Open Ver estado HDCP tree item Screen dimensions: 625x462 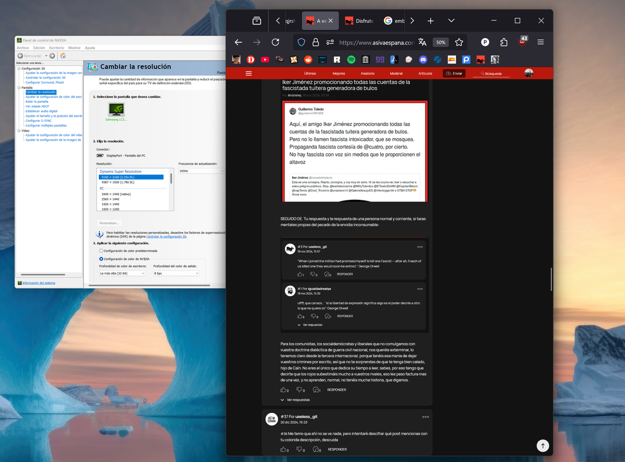point(37,106)
